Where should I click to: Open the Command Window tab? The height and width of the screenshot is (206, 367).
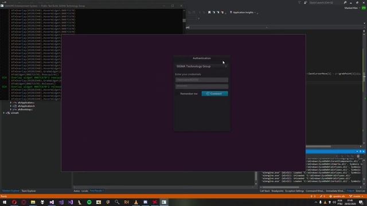click(315, 191)
